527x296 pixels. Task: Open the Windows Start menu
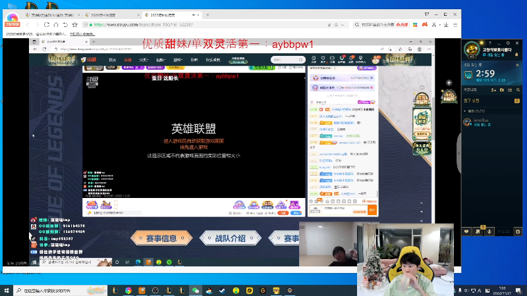pos(7,291)
